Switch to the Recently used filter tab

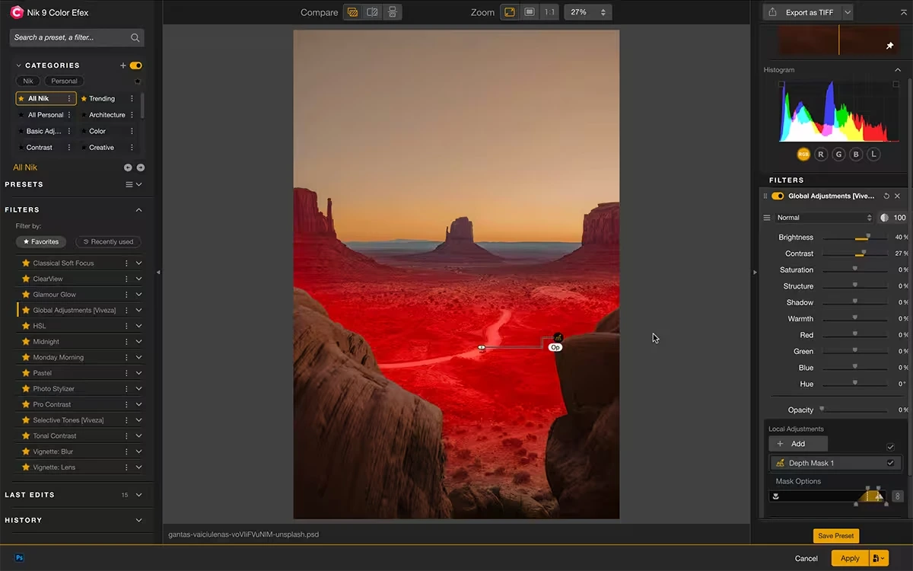click(x=108, y=242)
